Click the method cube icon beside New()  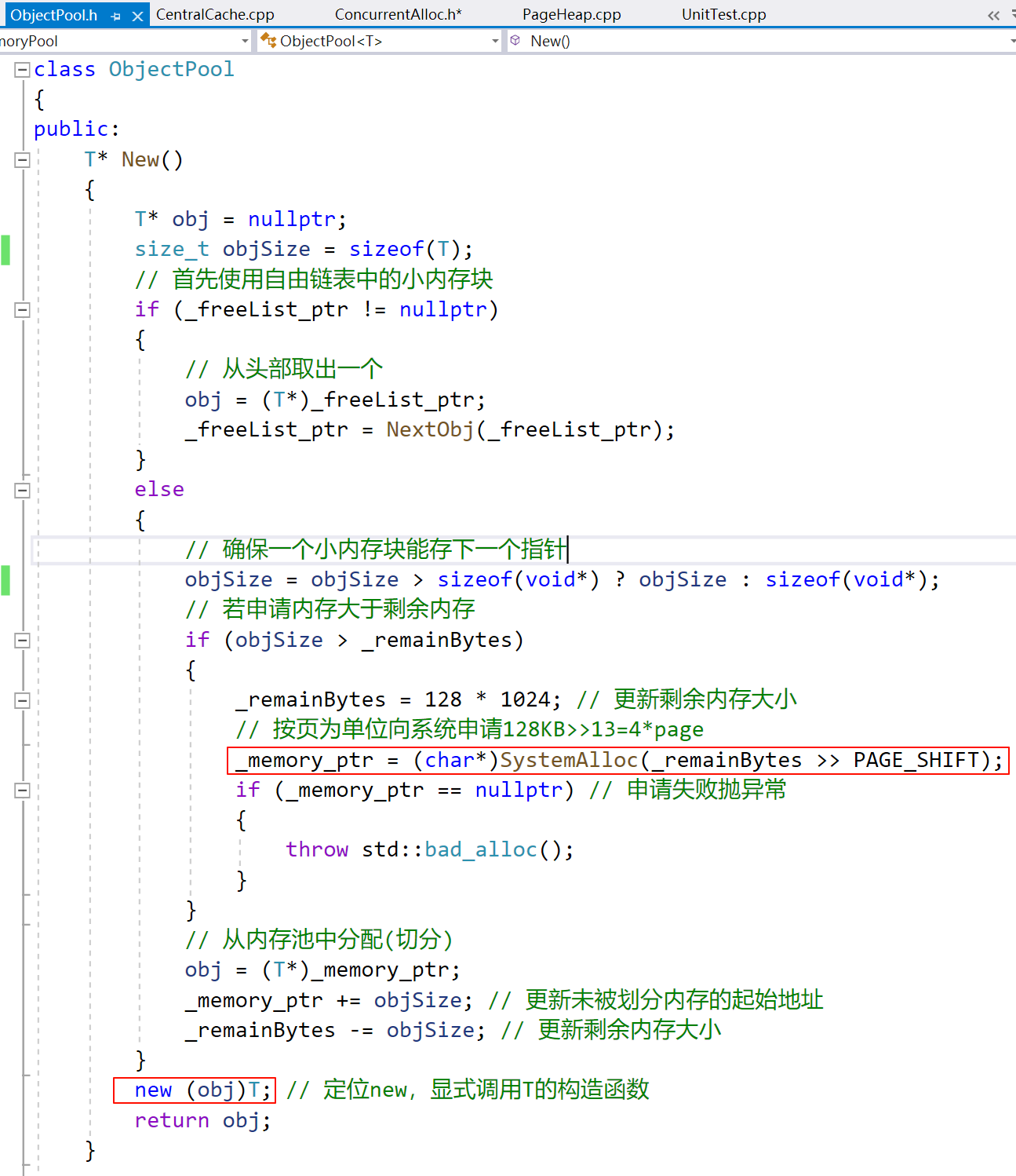tap(515, 40)
